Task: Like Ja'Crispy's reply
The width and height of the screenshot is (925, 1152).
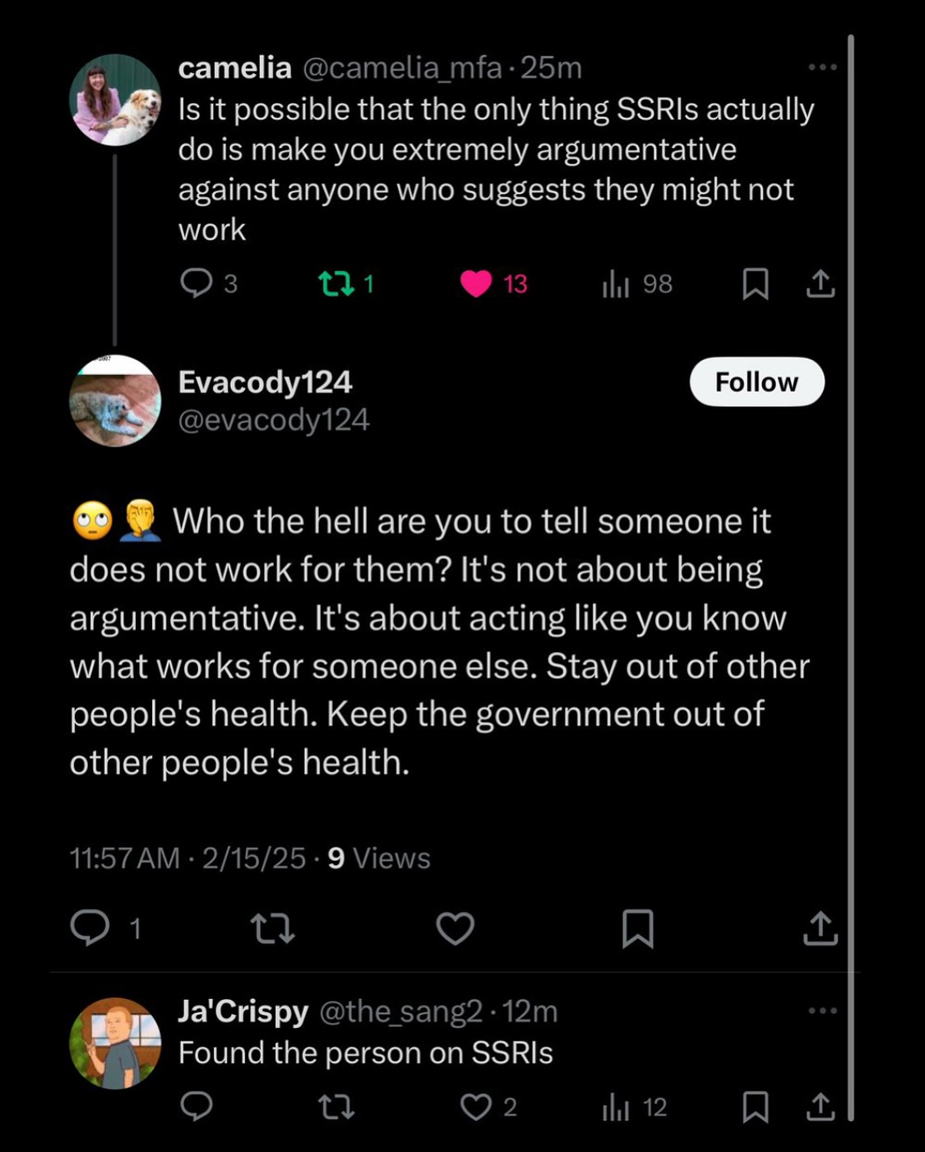Action: tap(476, 1108)
